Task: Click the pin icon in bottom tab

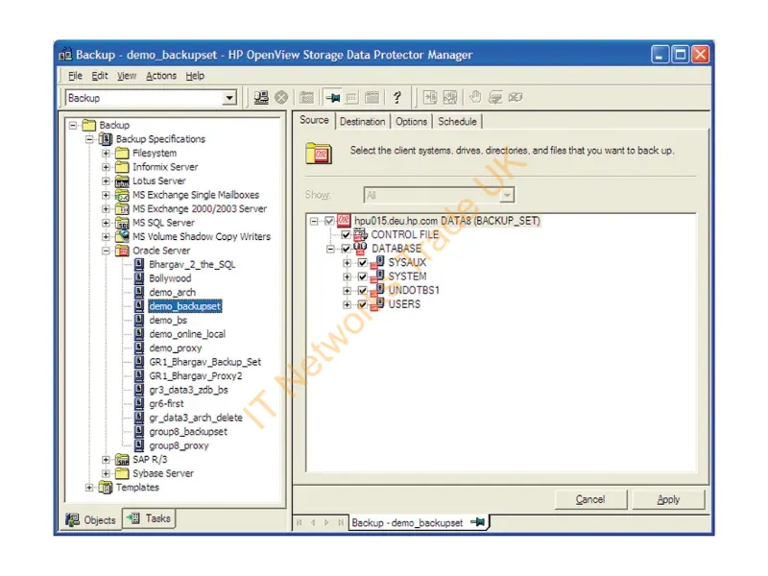Action: coord(478,522)
